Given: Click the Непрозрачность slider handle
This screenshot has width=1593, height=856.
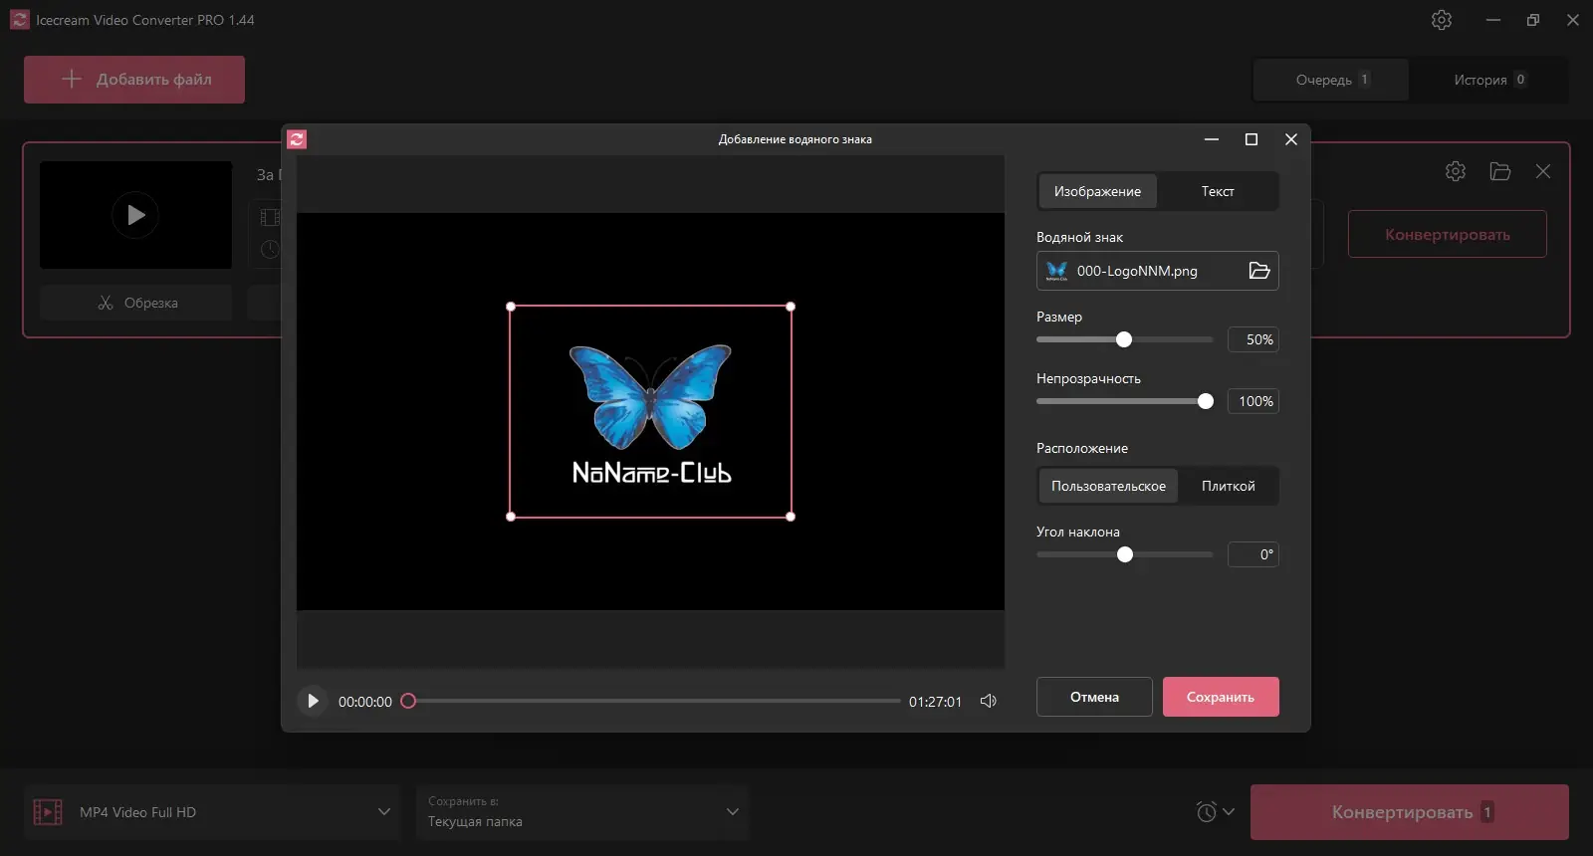Looking at the screenshot, I should 1206,401.
